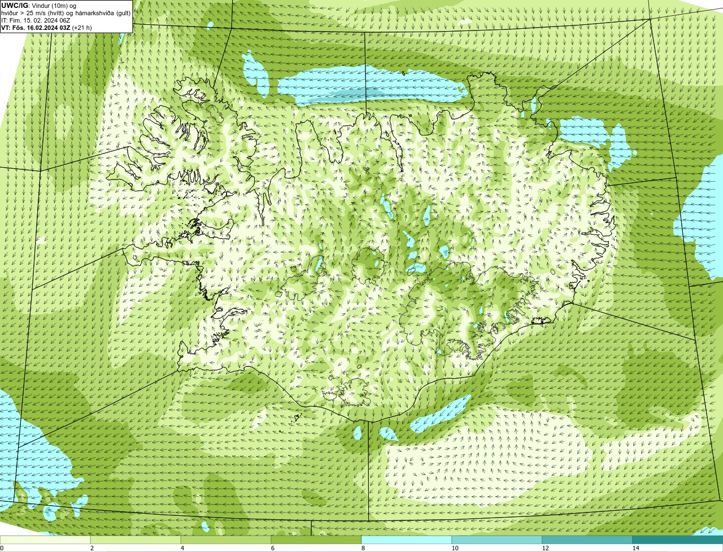
Task: Select the 12–14 m/s teal segment
Action: (x=587, y=540)
